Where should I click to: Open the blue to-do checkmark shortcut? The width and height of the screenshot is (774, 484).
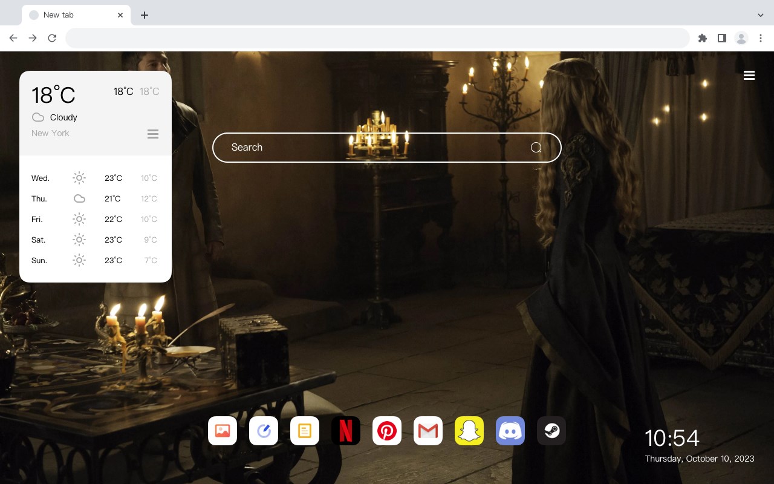264,431
